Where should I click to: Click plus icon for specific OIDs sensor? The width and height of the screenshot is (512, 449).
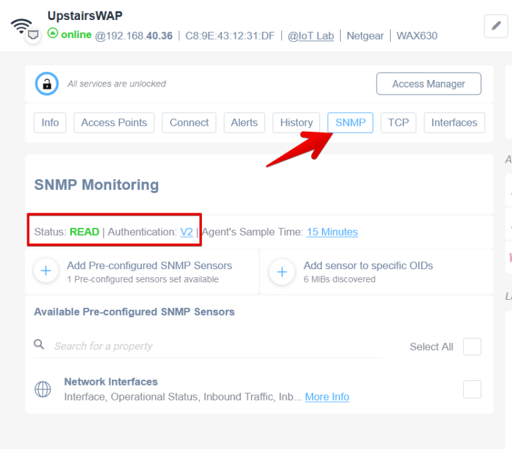click(x=282, y=272)
